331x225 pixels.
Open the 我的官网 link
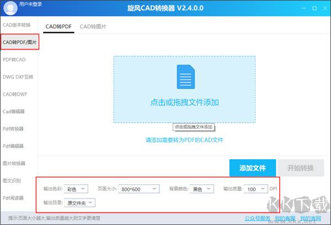[311, 218]
